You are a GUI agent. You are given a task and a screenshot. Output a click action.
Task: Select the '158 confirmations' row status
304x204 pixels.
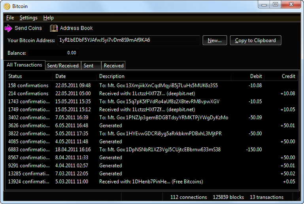click(28, 86)
